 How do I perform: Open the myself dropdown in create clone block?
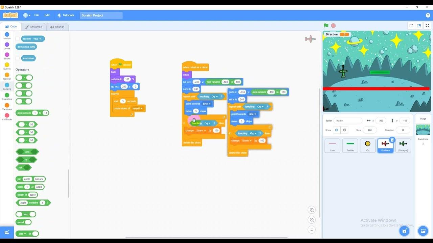[x=138, y=108]
